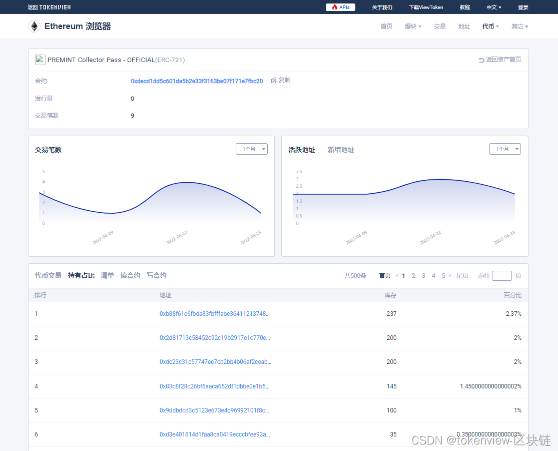The image size is (558, 451).
Task: Click the next page arrow
Action: 450,275
